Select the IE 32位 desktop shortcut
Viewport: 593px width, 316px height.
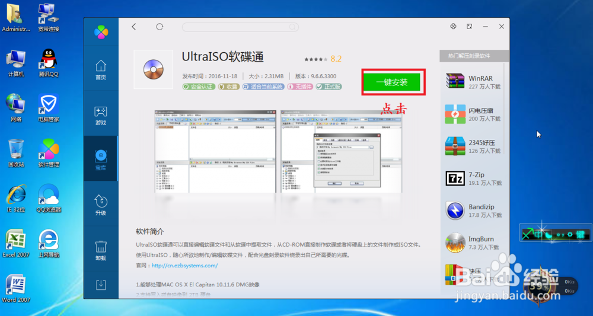click(x=16, y=198)
